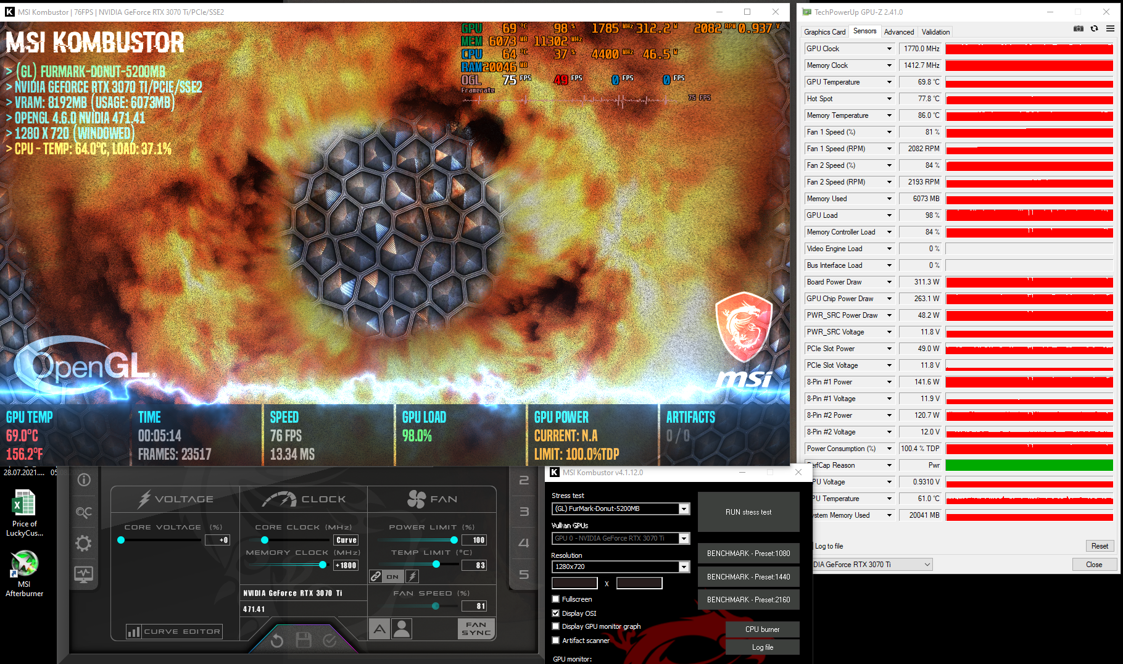Click the GPU-Z title bar app icon
Image resolution: width=1123 pixels, height=664 pixels.
pos(806,12)
